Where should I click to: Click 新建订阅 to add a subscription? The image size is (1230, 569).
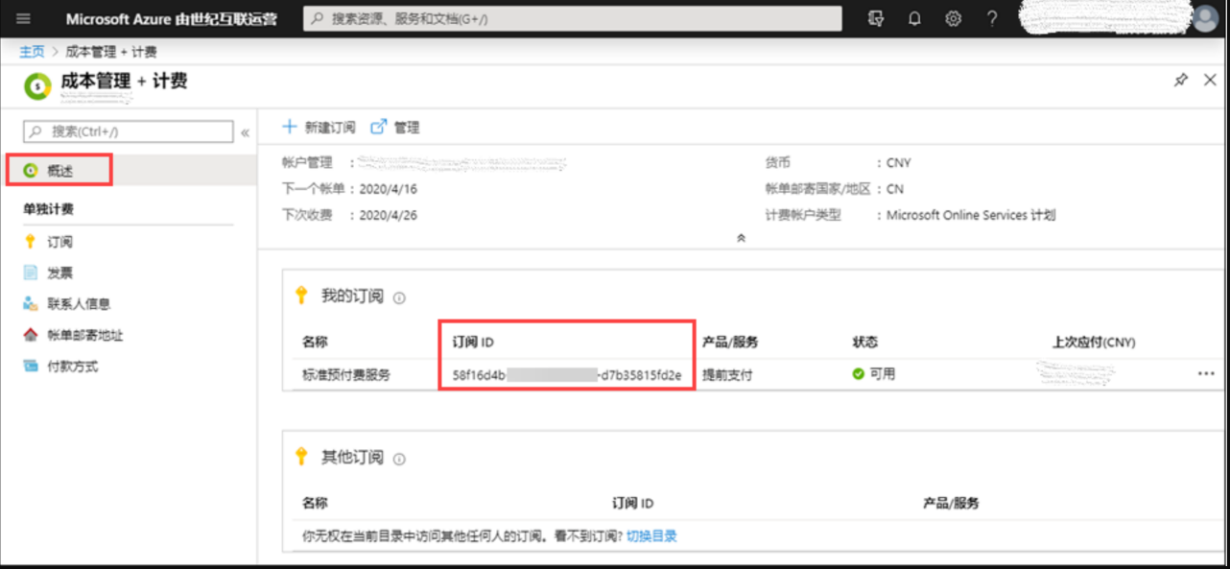pos(319,127)
